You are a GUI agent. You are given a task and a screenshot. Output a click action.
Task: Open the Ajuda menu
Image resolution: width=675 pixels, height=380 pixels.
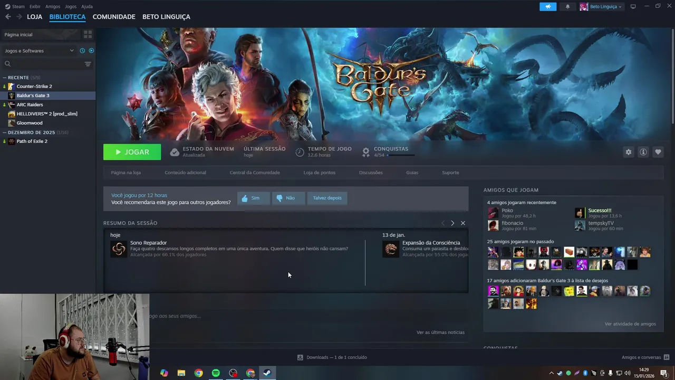coord(87,6)
